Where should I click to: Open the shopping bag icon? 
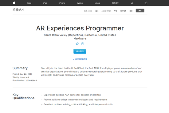(x=146, y=3)
